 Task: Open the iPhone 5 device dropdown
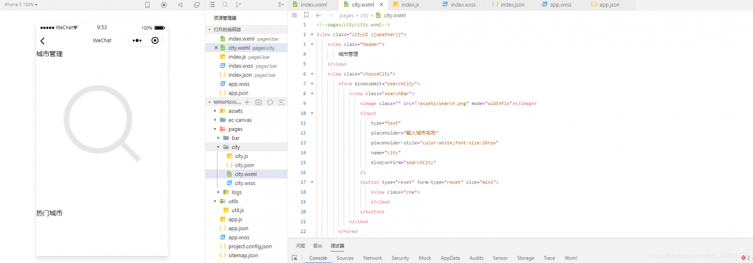tap(21, 5)
